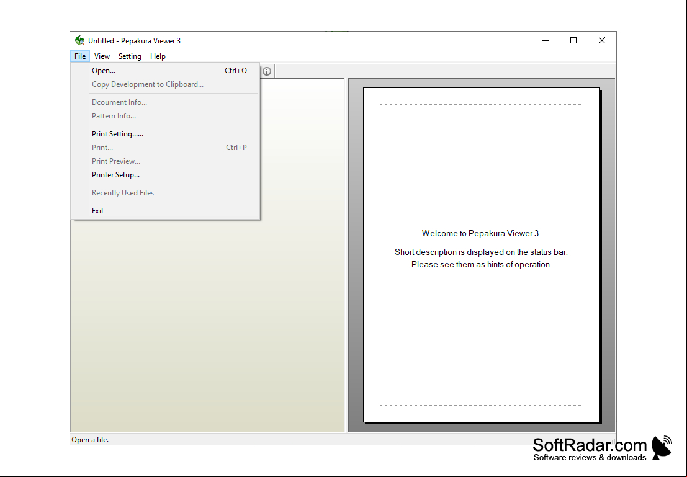Click the 'Welcome to Pepakura Viewer 3.' text

(x=481, y=233)
